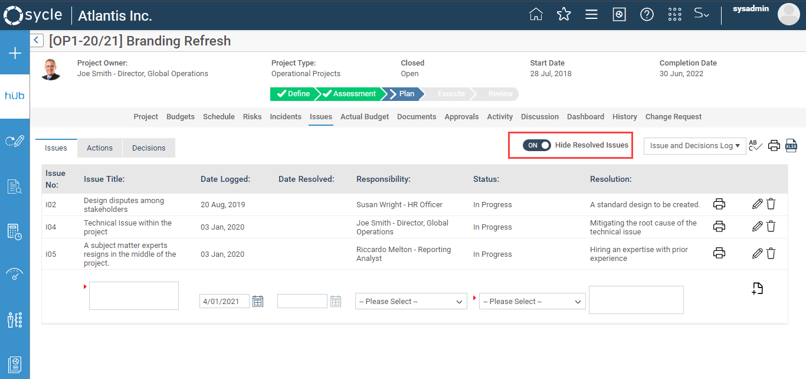Select the Issues sub-tab
The height and width of the screenshot is (379, 806).
[56, 148]
